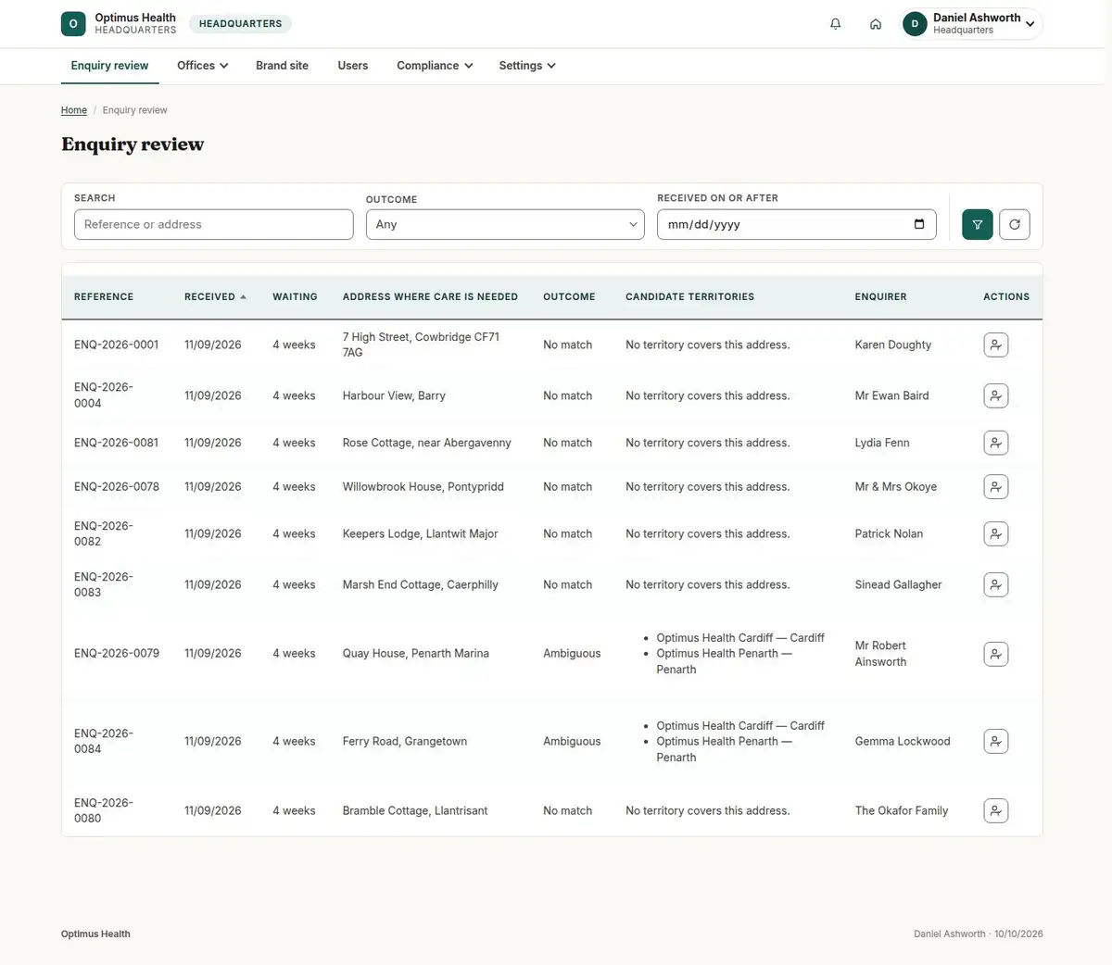Screen dimensions: 1112x965
Task: Open the notifications bell
Action: pos(835,24)
